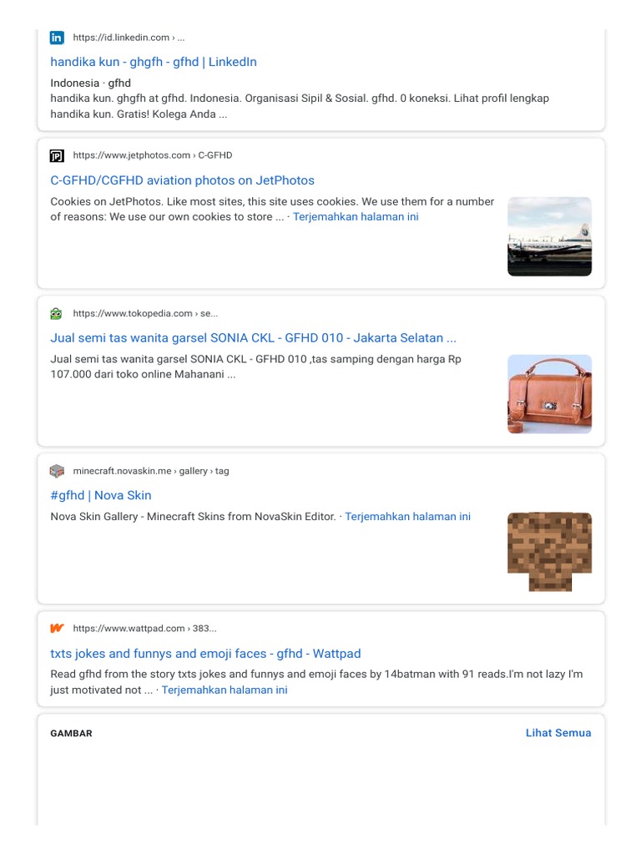Translate the JetPhotos result page
Screen dimensions: 641x855
[356, 217]
